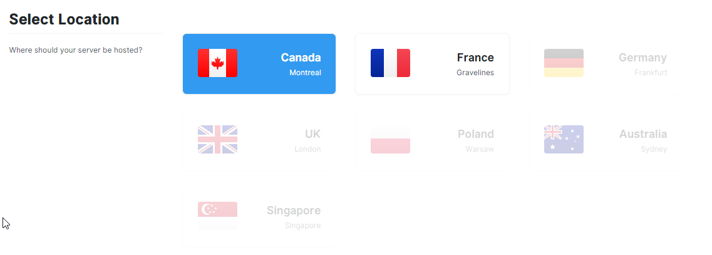The height and width of the screenshot is (255, 712).
Task: Click the Gravelines city label
Action: click(x=475, y=73)
